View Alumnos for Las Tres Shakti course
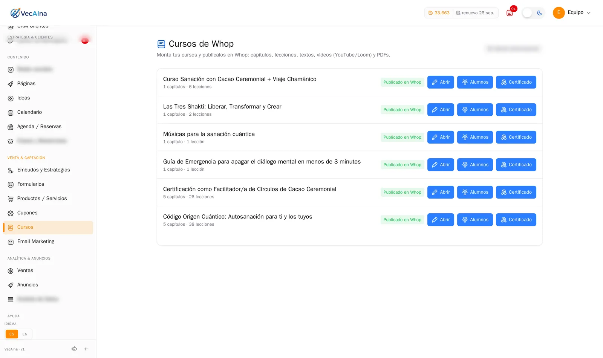Image resolution: width=603 pixels, height=358 pixels. pyautogui.click(x=475, y=110)
